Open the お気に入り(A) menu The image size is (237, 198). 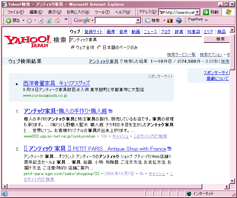tap(78, 12)
